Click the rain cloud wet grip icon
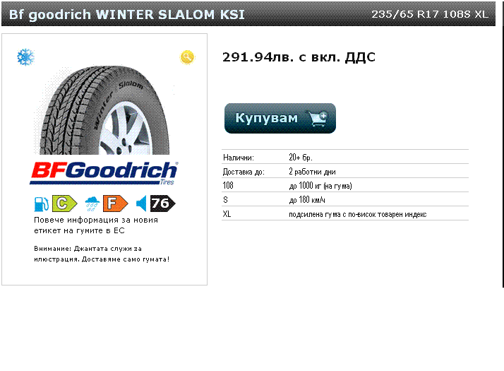This screenshot has height=371, width=504. [x=92, y=204]
